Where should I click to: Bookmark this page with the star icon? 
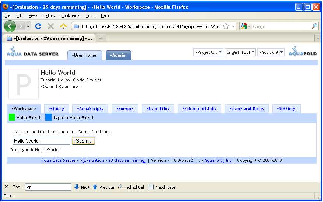point(226,27)
